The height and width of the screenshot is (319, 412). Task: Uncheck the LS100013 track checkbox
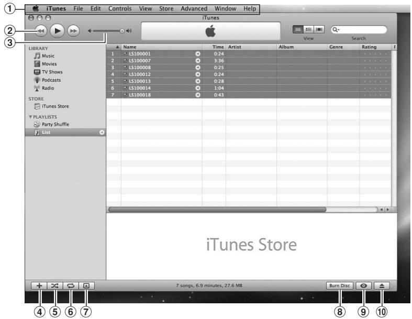click(125, 81)
